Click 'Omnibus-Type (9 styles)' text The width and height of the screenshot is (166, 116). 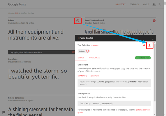[x=95, y=23]
